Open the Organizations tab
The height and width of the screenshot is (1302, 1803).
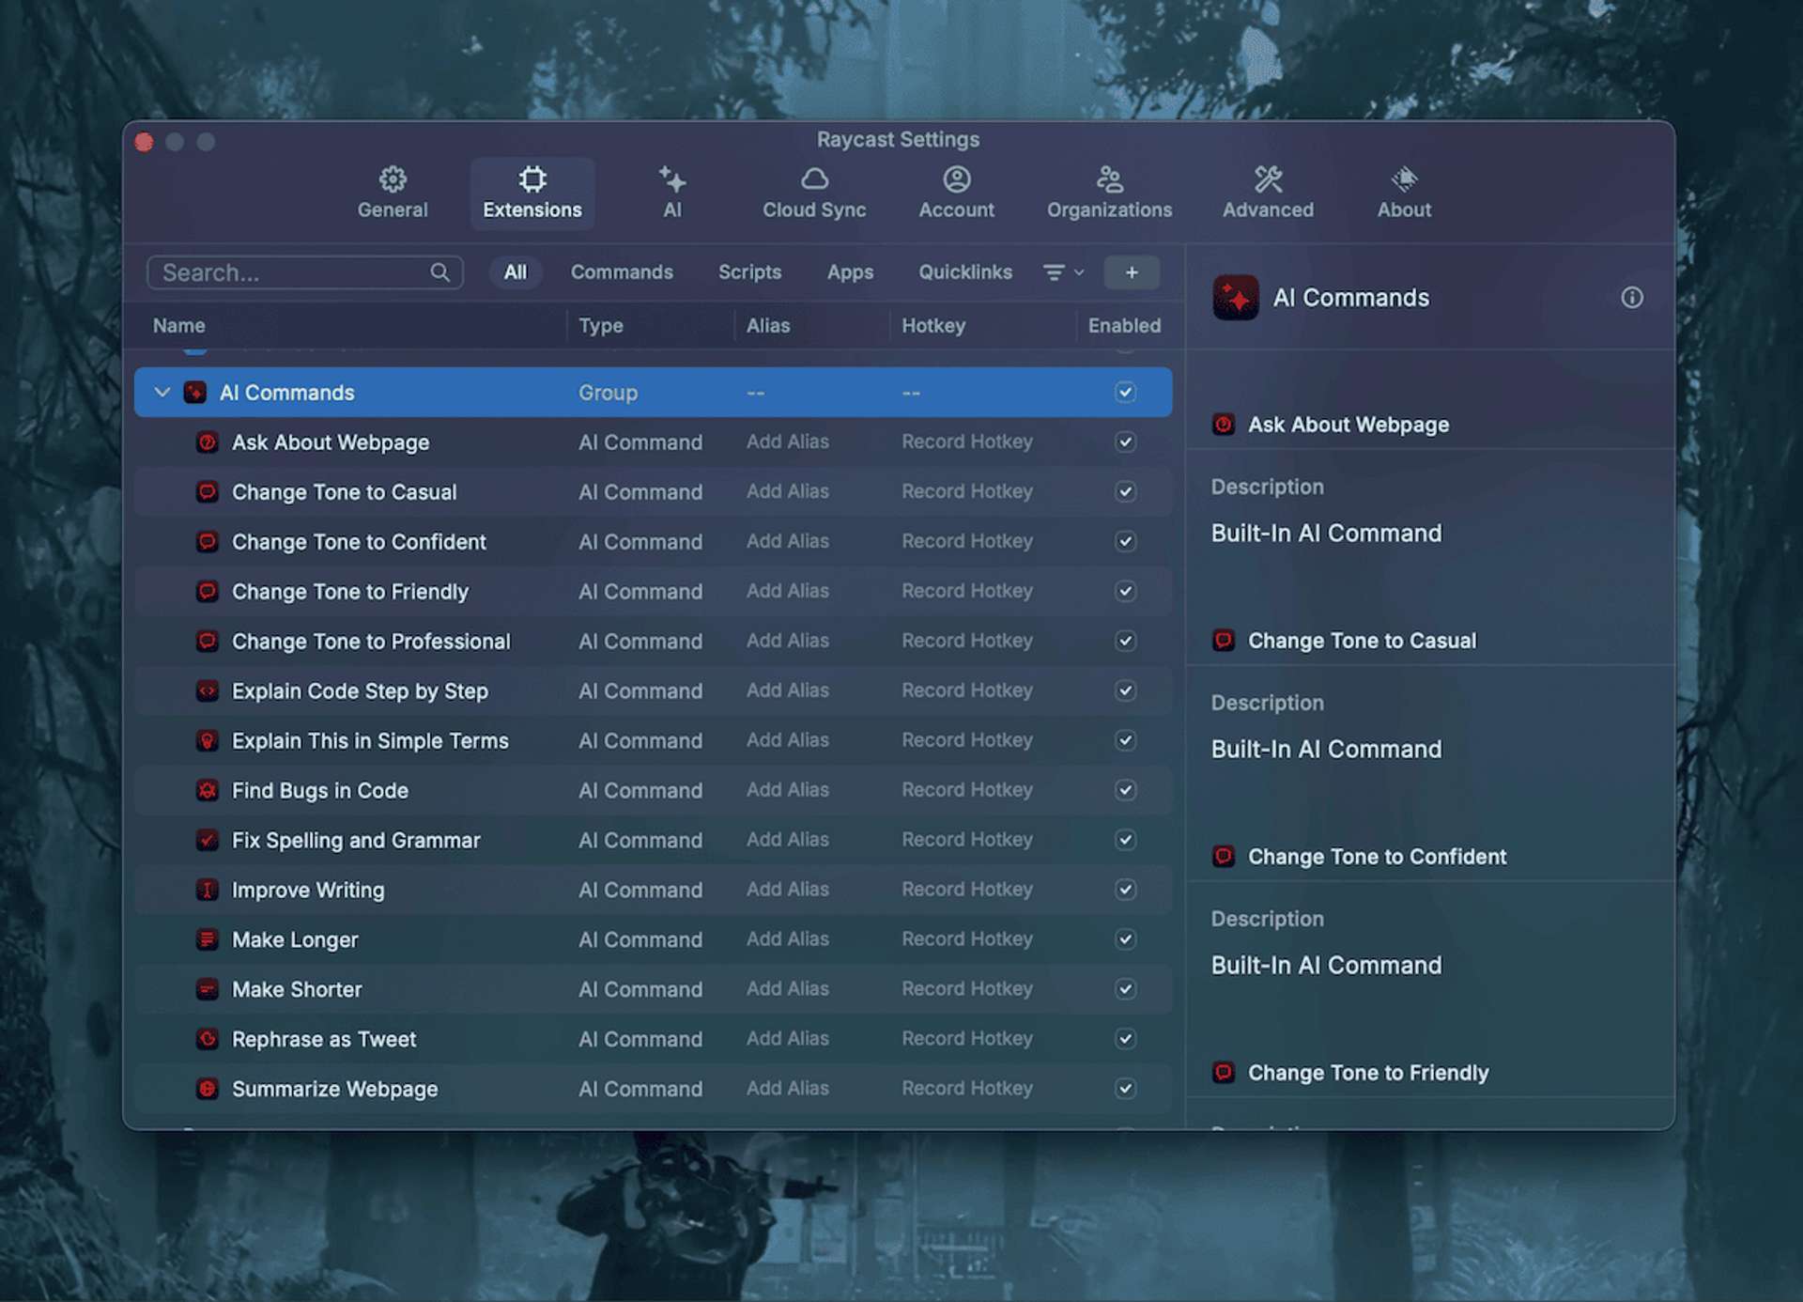tap(1109, 193)
